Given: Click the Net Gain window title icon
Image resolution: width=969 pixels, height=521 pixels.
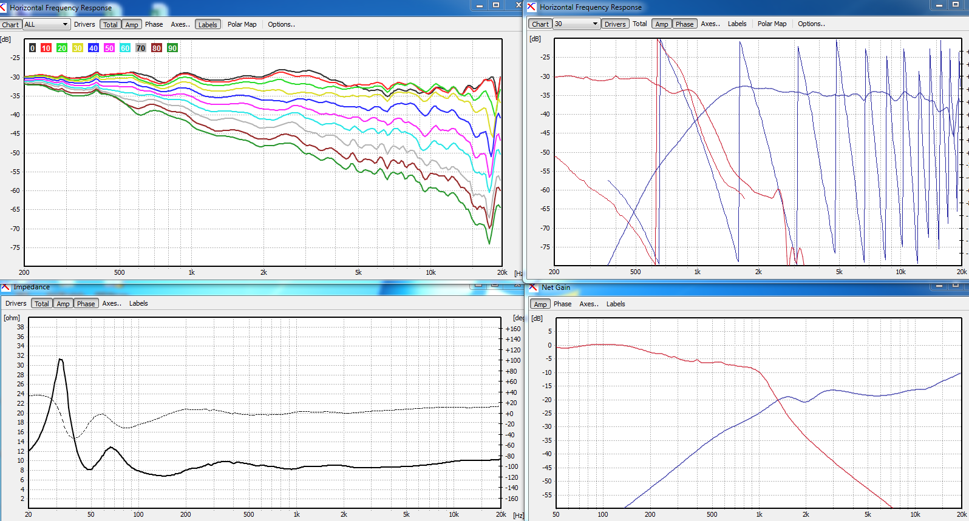Looking at the screenshot, I should [x=533, y=287].
